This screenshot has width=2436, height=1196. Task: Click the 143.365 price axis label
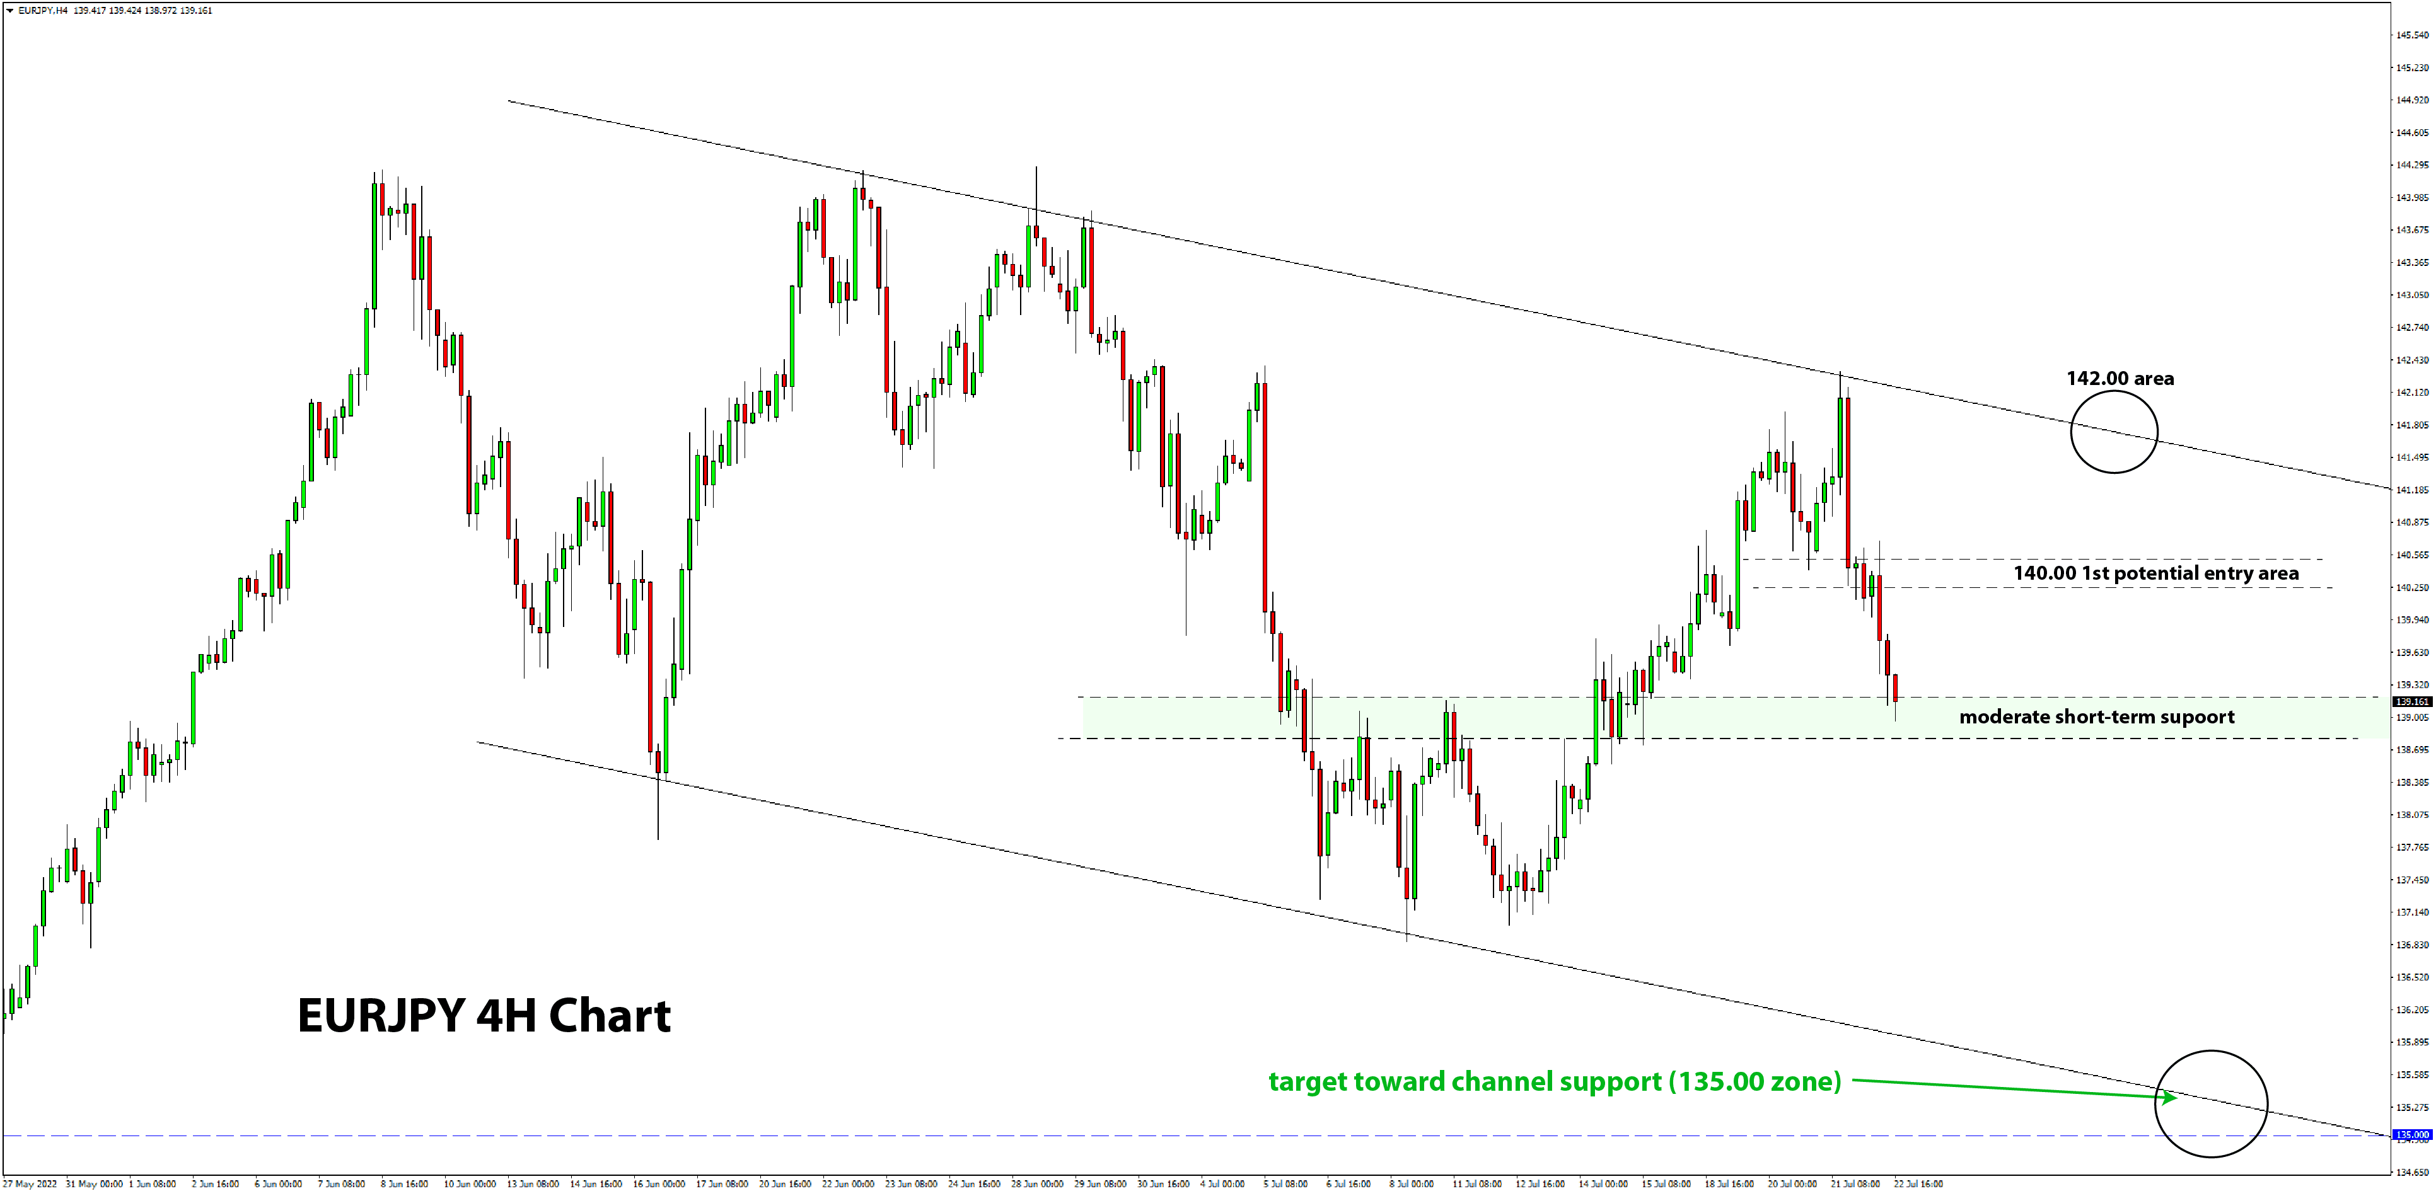click(x=2411, y=262)
